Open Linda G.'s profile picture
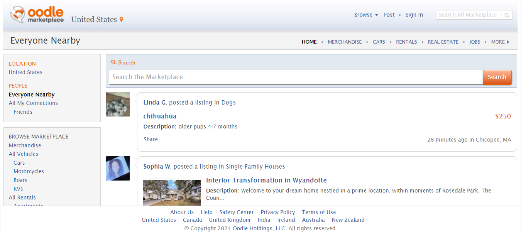Viewport: 521px width, 233px height. [118, 104]
